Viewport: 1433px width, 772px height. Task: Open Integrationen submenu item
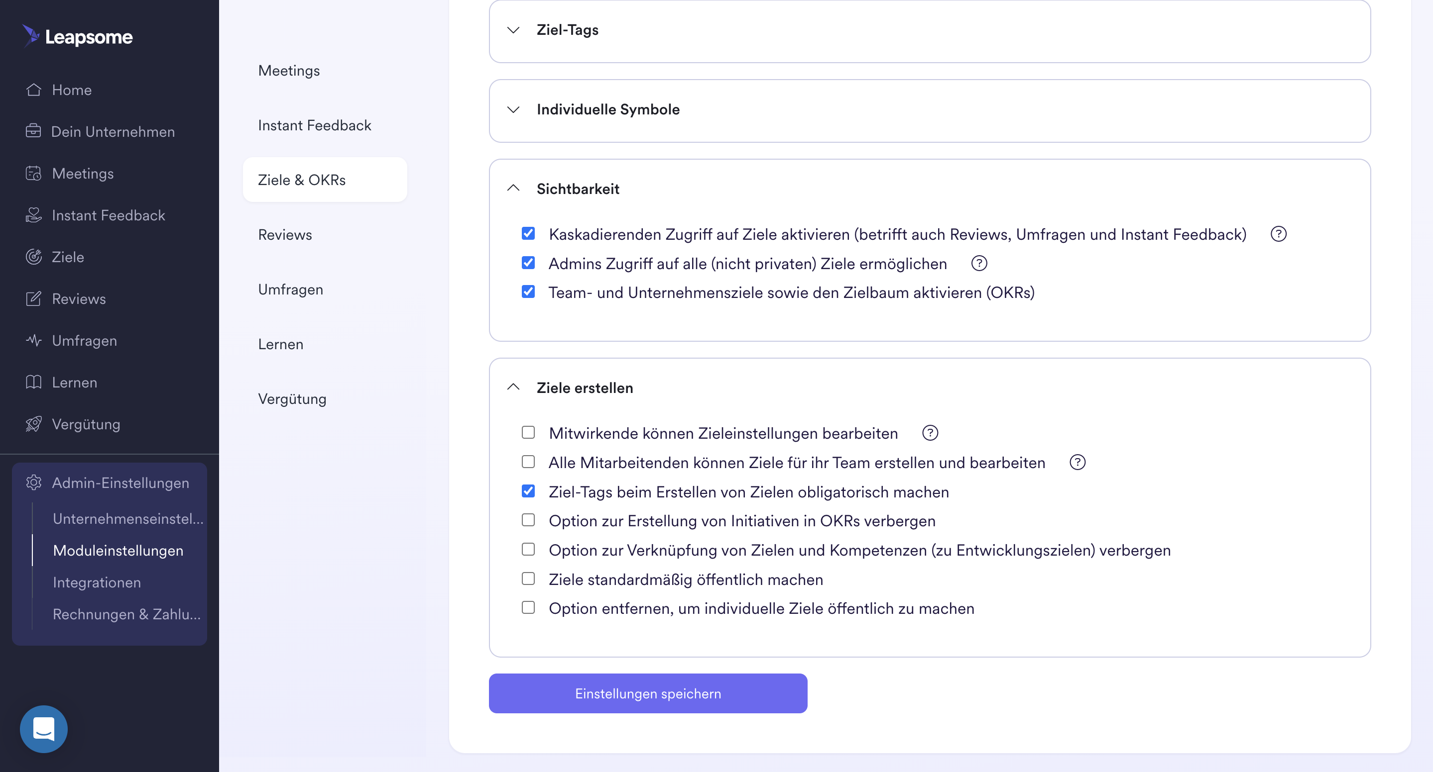[x=97, y=582]
